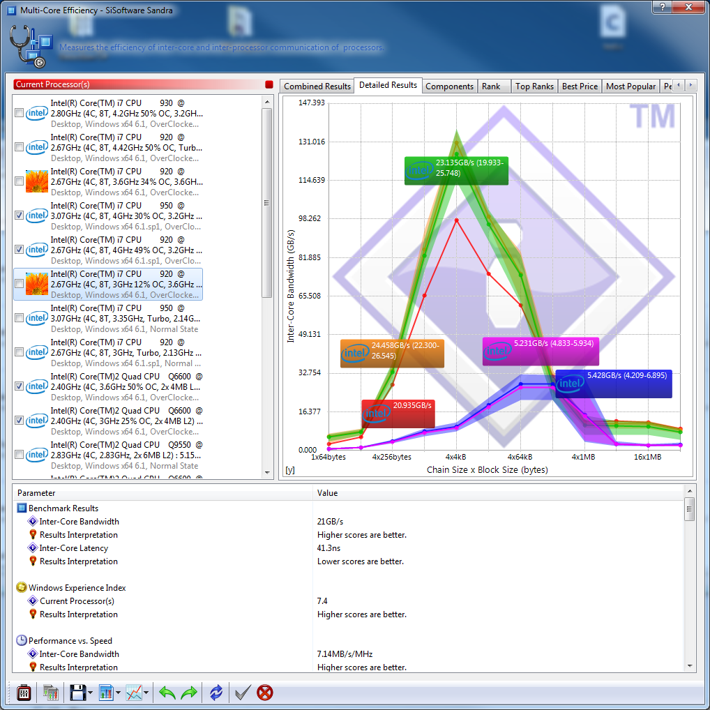Click the processor list scrollbar thumb
Viewport: 710px width, 710px height.
click(x=267, y=203)
